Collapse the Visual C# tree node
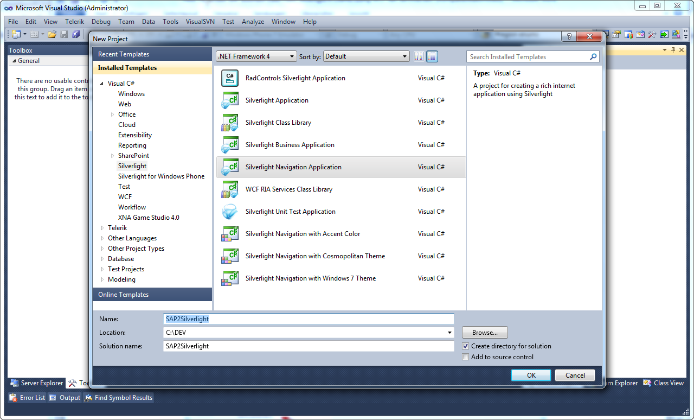 coord(102,84)
